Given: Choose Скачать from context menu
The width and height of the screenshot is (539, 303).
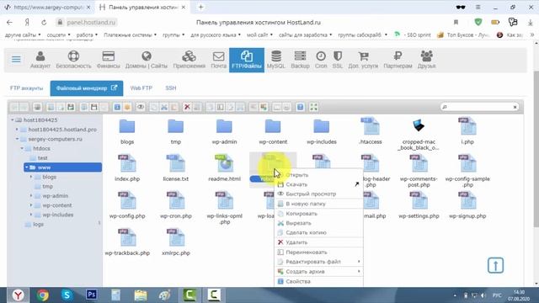Looking at the screenshot, I should coord(319,184).
